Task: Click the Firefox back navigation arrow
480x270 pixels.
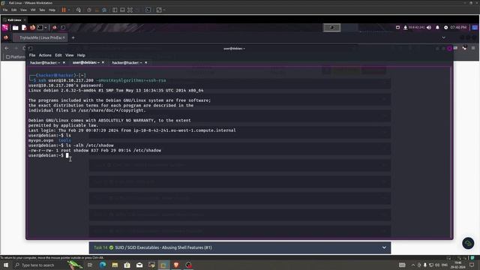Action: [x=7, y=48]
